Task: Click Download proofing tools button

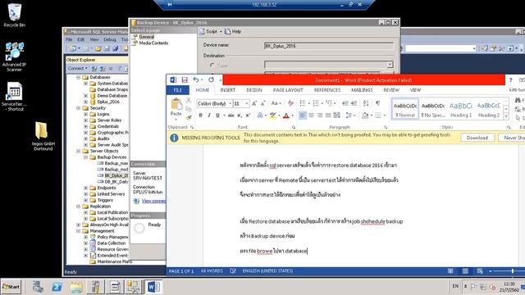Action: point(477,138)
